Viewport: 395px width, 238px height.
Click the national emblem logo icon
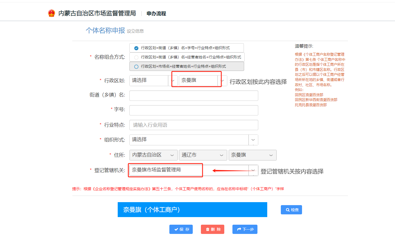click(51, 13)
